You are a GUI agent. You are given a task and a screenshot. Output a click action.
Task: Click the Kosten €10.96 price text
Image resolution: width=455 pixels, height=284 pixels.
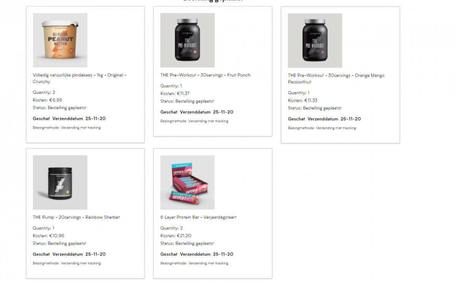tap(49, 236)
